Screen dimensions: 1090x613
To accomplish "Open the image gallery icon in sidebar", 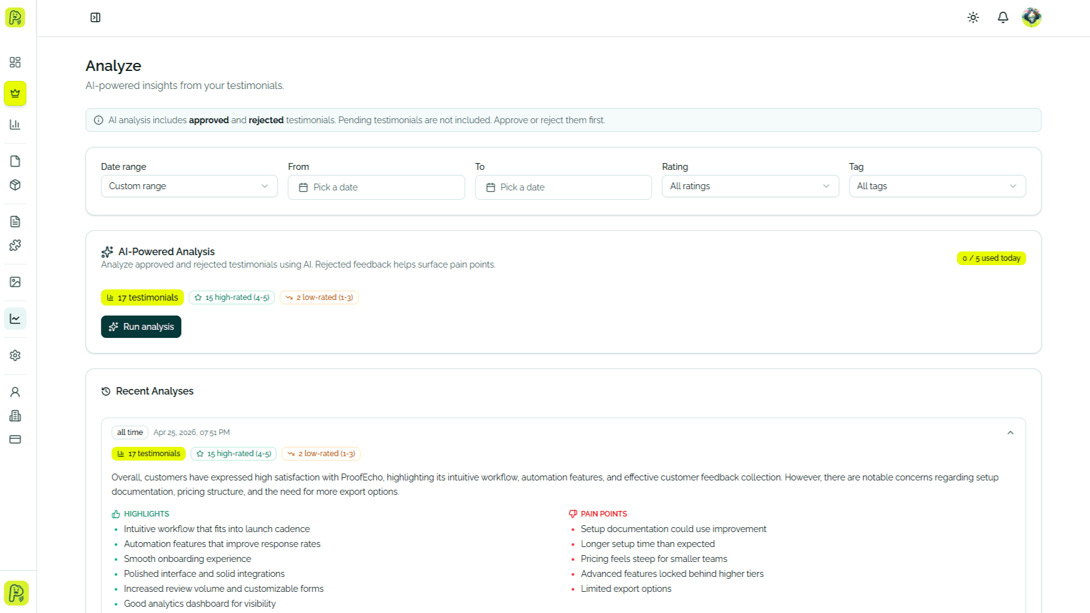I will (15, 282).
